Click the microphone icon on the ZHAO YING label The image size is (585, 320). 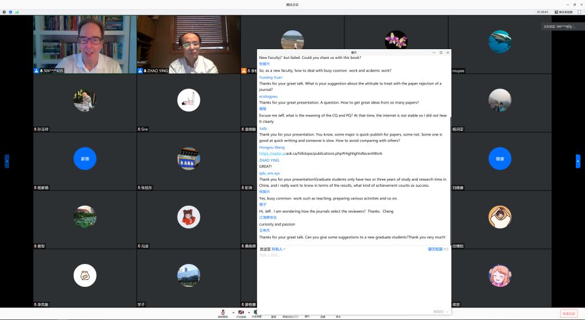point(145,70)
